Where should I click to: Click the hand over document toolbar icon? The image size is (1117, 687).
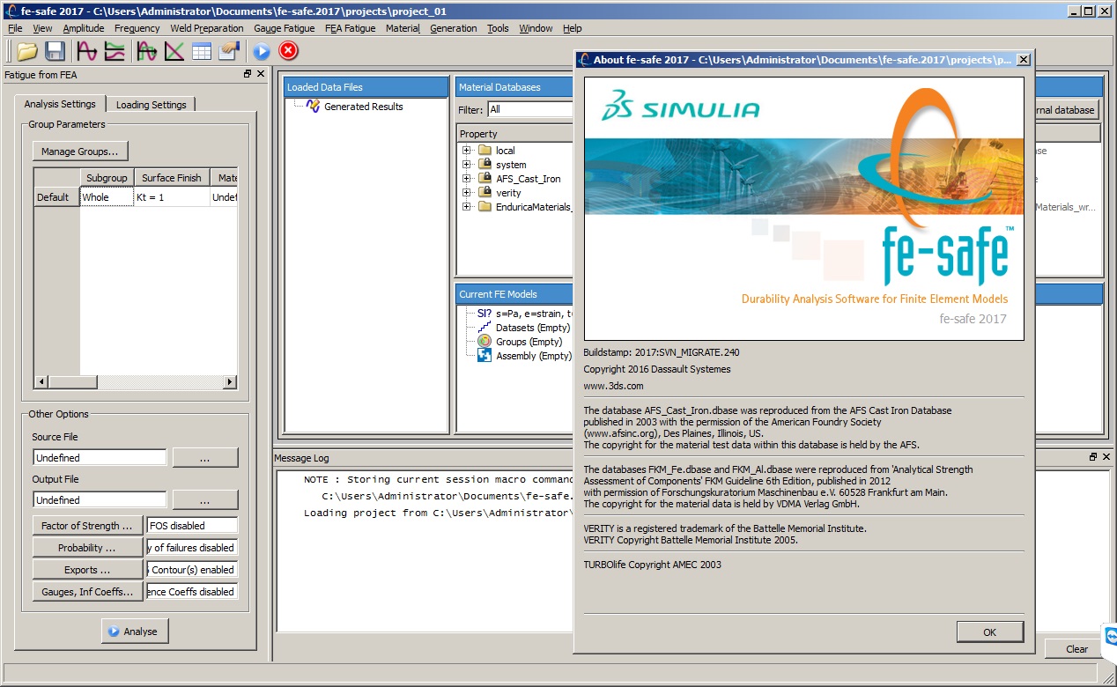[x=229, y=51]
